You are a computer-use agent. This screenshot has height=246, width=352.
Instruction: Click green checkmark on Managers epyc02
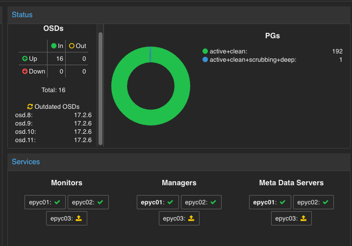(x=213, y=202)
